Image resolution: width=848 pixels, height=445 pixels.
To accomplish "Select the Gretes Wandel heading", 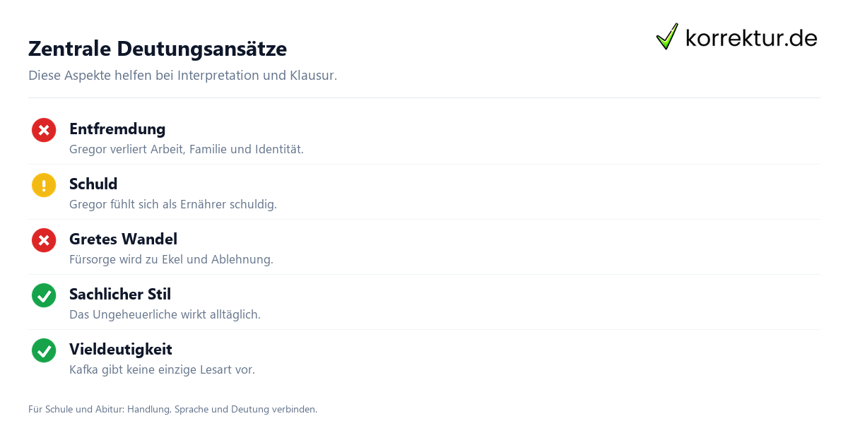I will [123, 239].
